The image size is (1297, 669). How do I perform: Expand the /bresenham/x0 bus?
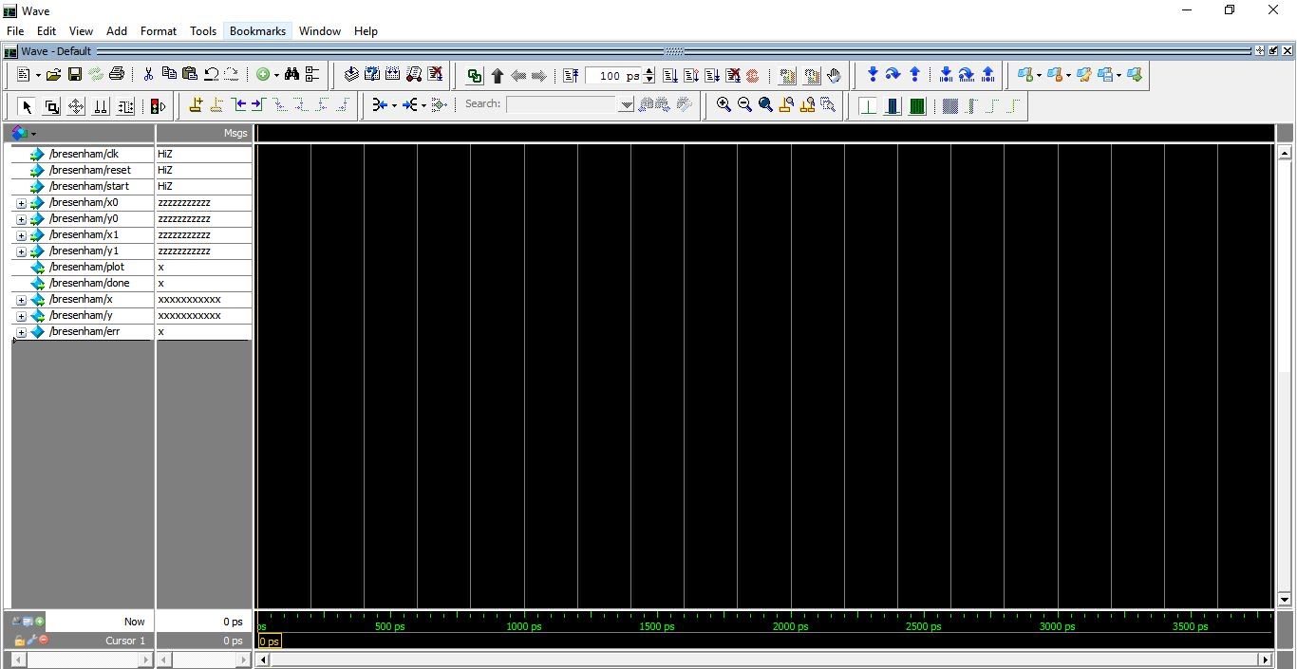21,203
